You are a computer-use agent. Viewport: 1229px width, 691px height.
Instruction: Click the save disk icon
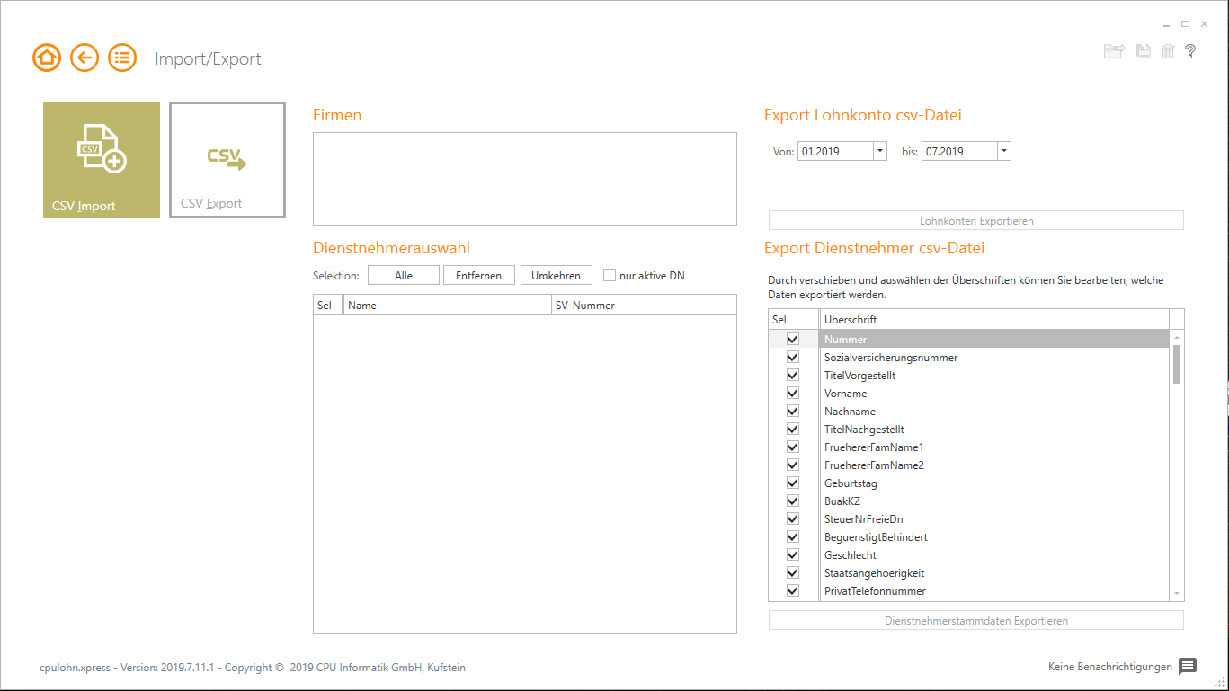coord(1144,52)
